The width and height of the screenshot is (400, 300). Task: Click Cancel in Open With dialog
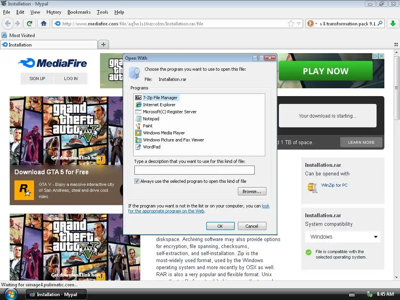coord(252,226)
